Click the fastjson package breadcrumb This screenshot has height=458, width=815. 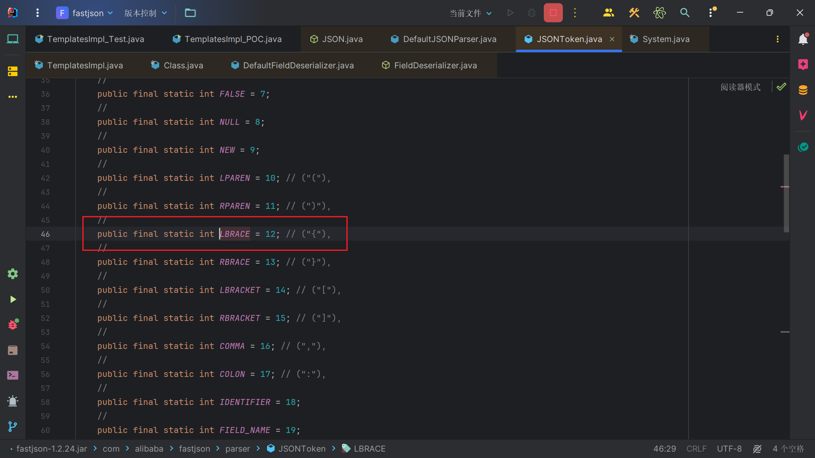point(194,449)
